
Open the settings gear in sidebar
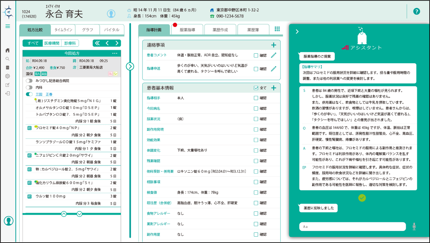click(x=8, y=76)
